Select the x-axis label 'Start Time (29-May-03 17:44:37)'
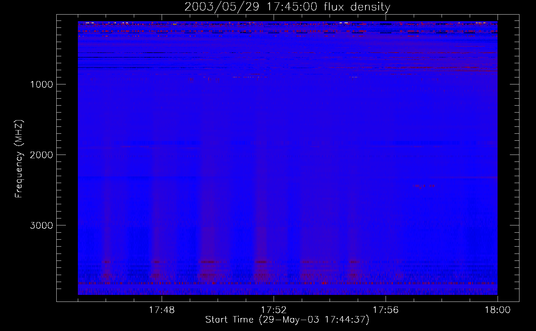The image size is (536, 331). (x=287, y=320)
